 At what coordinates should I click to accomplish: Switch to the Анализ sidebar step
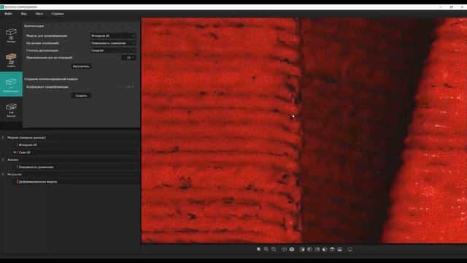[11, 60]
